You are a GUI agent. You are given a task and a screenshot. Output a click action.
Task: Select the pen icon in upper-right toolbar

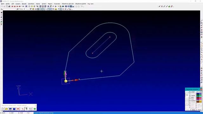160,6
